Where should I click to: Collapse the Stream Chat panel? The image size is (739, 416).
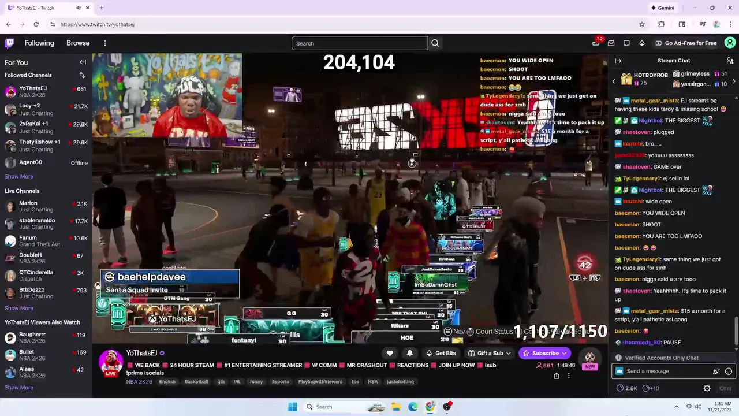pyautogui.click(x=618, y=61)
